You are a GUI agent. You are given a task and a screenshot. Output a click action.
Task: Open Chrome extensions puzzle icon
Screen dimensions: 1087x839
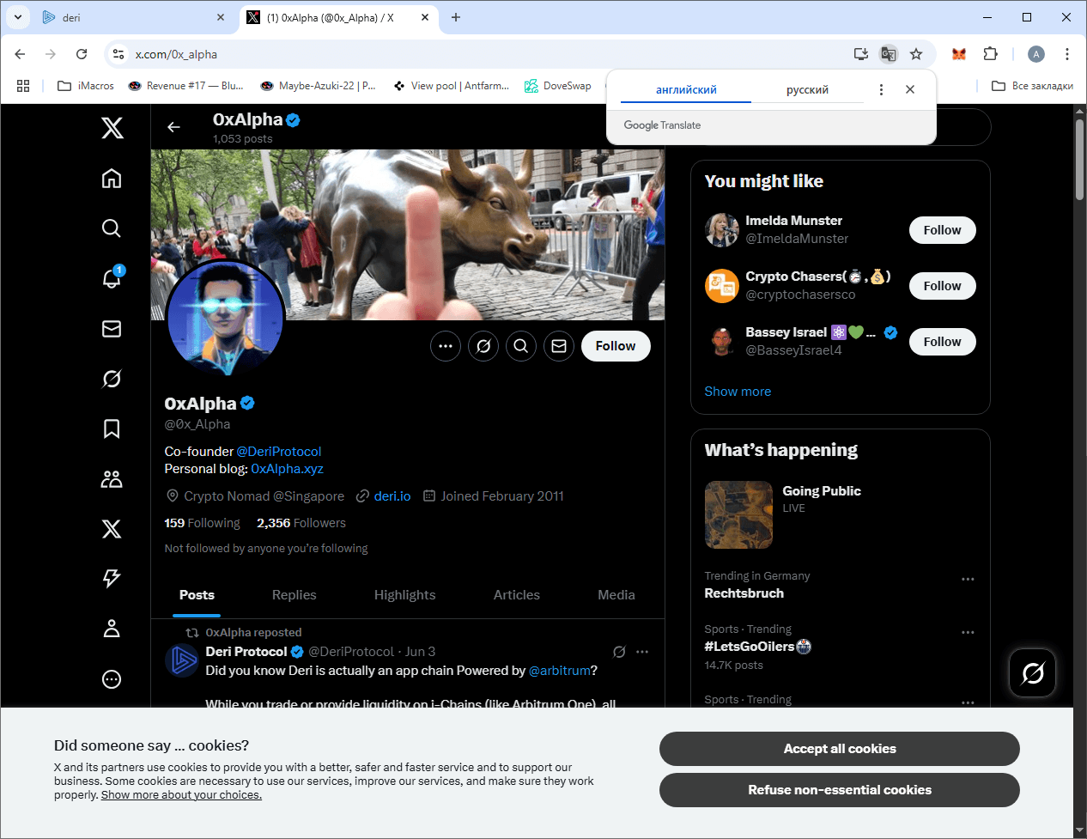990,54
